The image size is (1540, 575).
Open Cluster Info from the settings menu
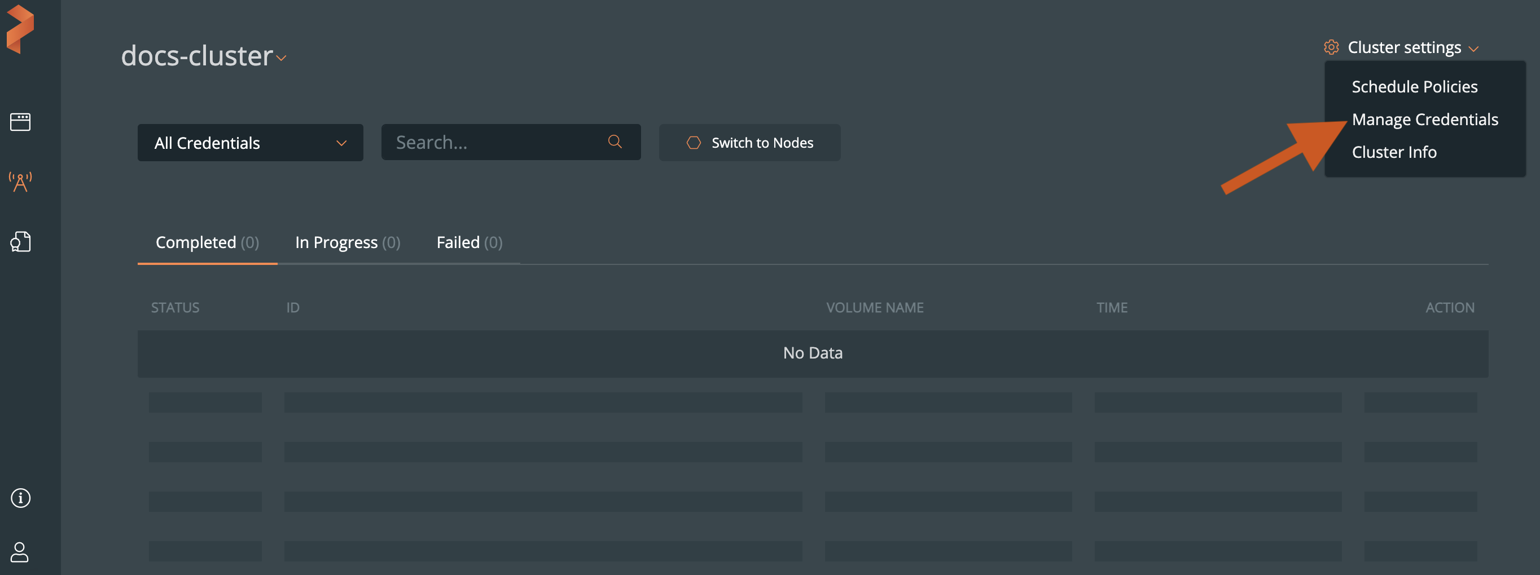(x=1394, y=152)
